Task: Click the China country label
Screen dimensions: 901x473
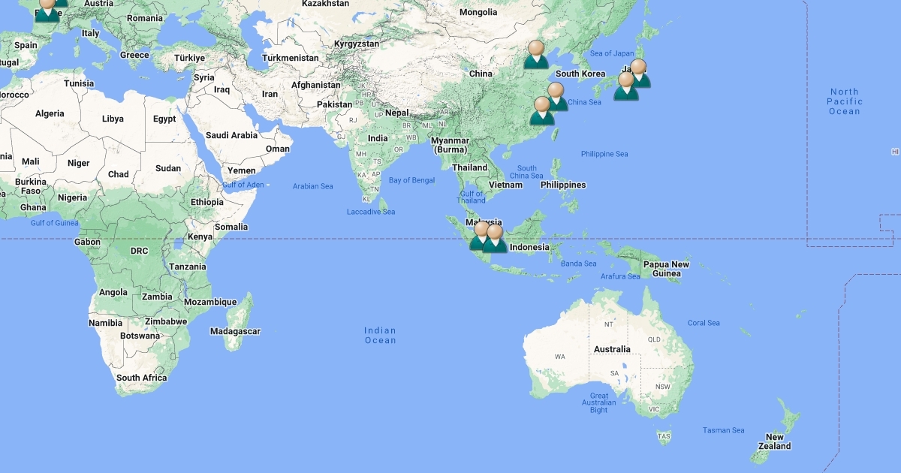Action: pyautogui.click(x=481, y=74)
